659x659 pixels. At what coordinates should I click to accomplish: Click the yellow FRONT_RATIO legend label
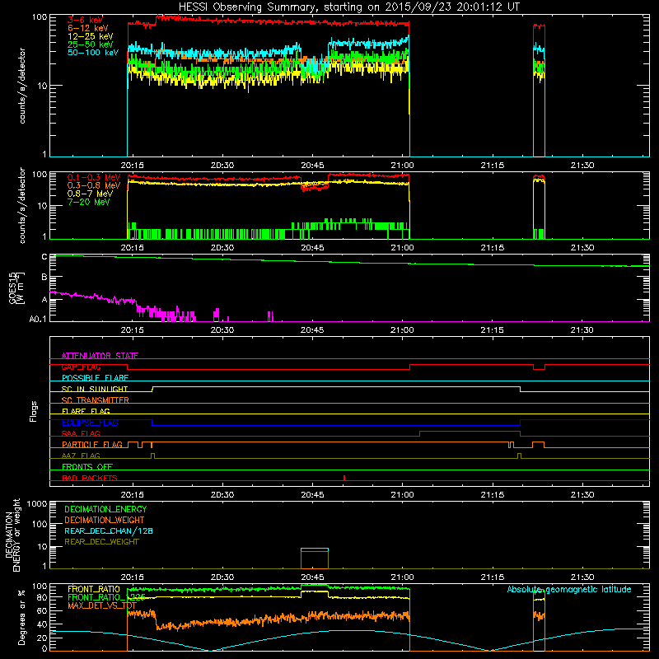[x=94, y=589]
